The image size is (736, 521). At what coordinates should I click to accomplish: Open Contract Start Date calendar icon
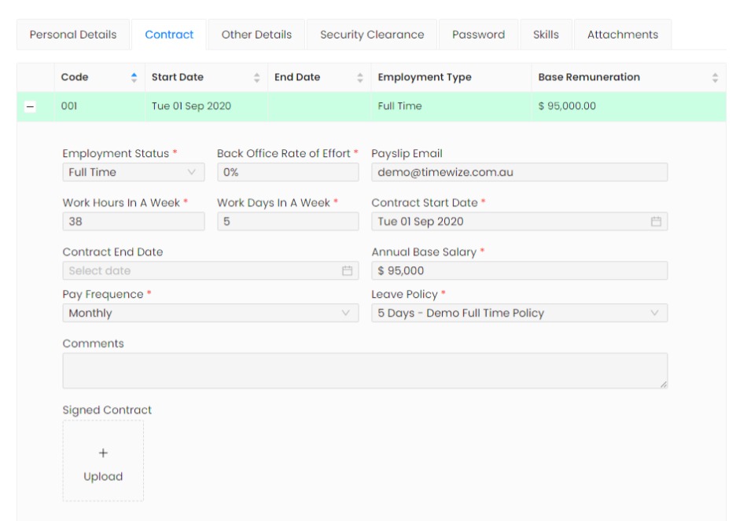(x=656, y=222)
